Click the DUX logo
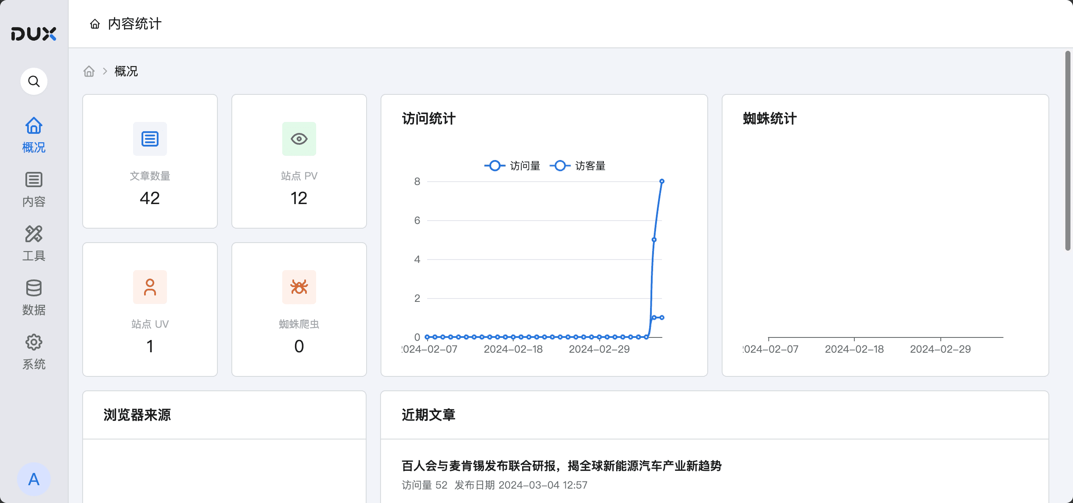The image size is (1073, 503). (x=33, y=34)
